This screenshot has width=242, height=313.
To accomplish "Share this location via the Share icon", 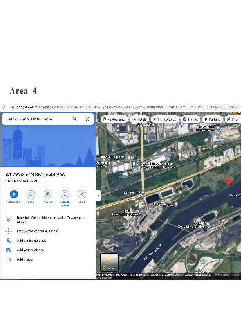I will coord(81,194).
